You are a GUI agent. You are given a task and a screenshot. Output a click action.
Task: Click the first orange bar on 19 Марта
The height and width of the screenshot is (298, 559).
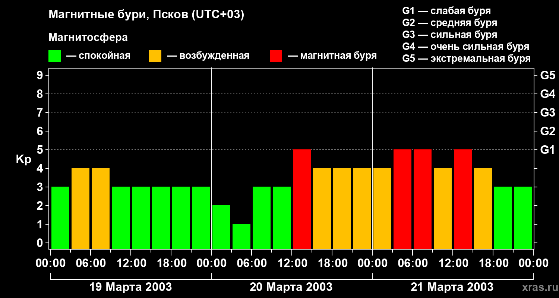[x=80, y=208]
